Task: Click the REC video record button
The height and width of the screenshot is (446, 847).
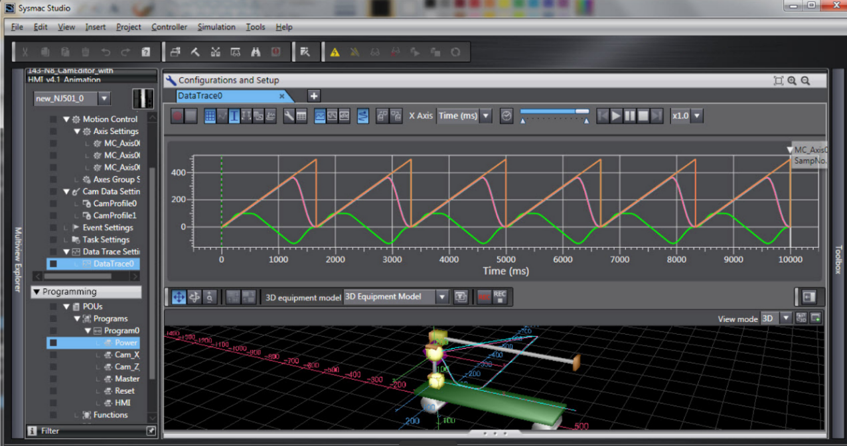Action: coord(500,298)
